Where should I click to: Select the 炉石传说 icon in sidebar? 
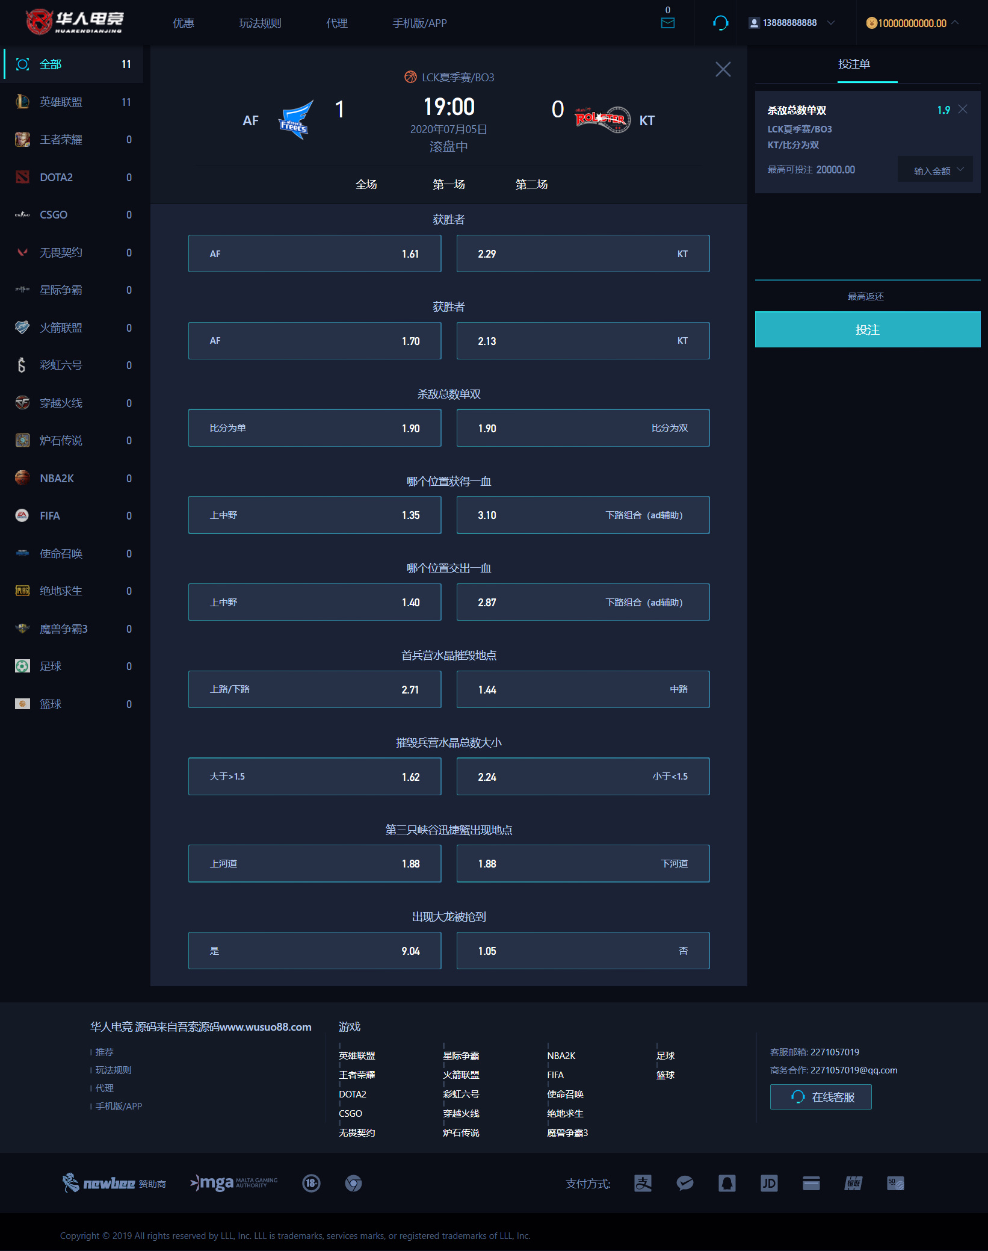click(22, 440)
